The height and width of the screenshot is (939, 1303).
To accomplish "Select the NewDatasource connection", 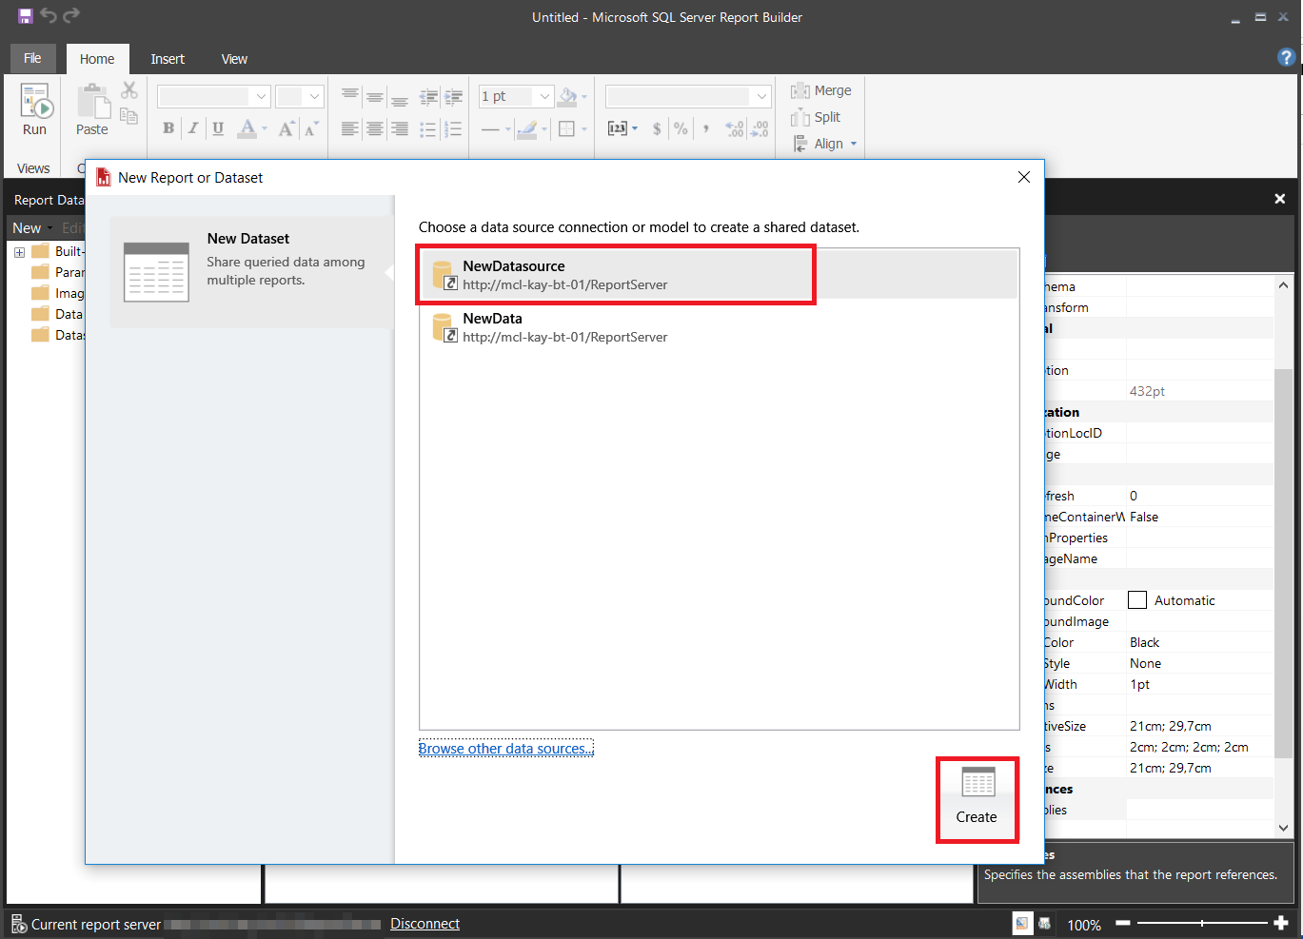I will (x=719, y=275).
